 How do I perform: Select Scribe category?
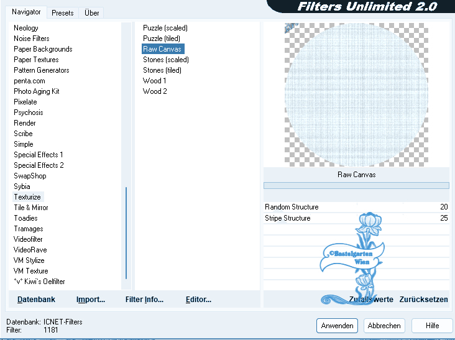pos(23,134)
